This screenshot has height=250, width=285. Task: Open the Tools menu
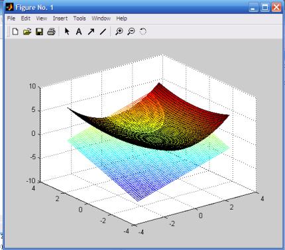pos(80,19)
